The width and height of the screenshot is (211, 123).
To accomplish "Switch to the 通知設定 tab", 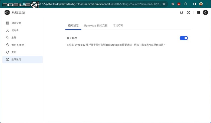I will [x=73, y=25].
